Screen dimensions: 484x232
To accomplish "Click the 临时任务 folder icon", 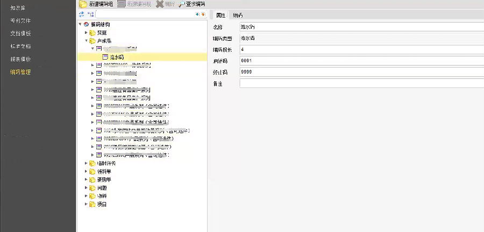I will pos(92,163).
